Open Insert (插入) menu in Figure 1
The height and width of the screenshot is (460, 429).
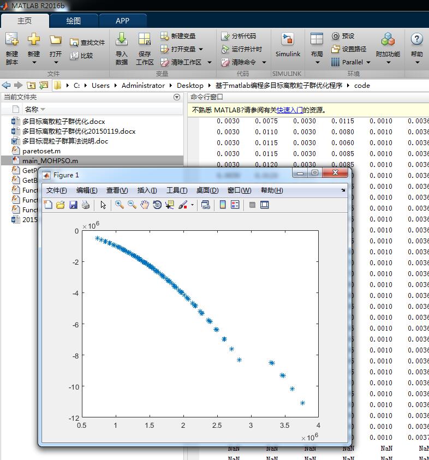tap(147, 190)
